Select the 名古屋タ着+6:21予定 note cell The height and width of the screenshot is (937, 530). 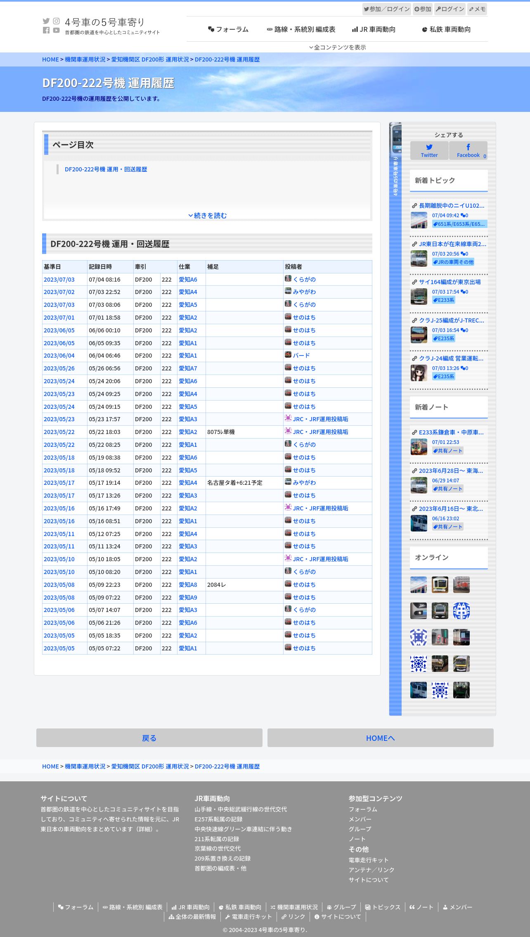click(x=244, y=483)
